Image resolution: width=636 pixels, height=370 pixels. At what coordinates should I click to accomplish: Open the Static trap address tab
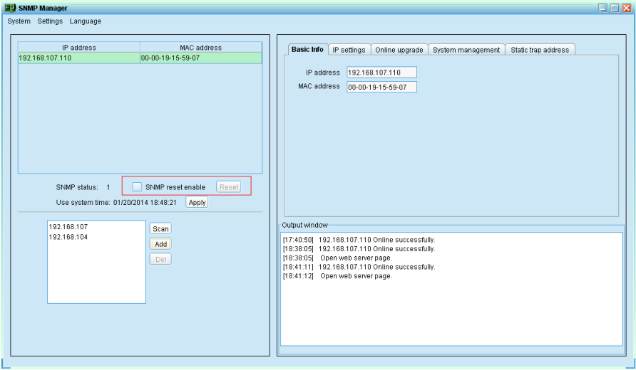(x=540, y=50)
